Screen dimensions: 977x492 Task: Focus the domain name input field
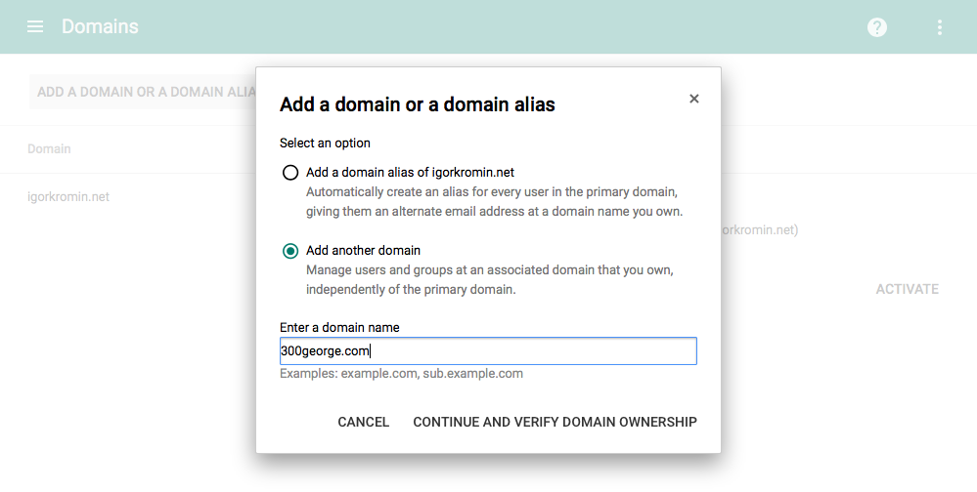point(488,350)
